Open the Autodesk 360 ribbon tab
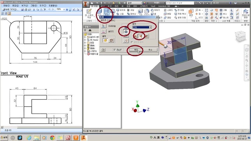251x141 pixels. pyautogui.click(x=164, y=6)
